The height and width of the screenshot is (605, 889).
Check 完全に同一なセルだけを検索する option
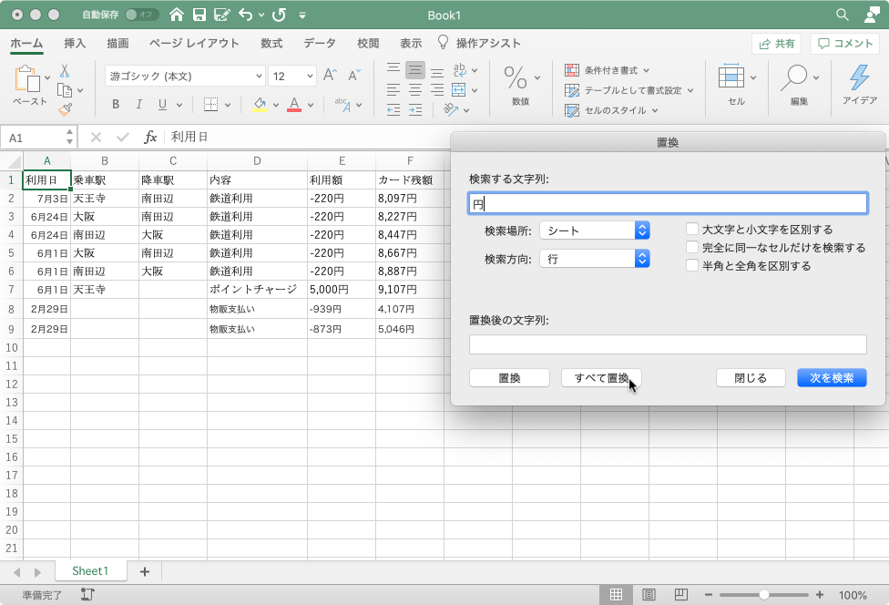[691, 247]
